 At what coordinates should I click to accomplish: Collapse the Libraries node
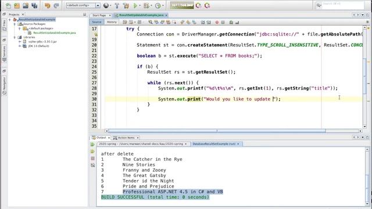15,37
